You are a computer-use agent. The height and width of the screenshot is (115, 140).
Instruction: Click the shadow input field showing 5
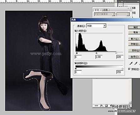point(78,57)
